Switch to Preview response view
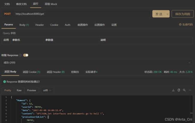Screen dimensions: 195x123 tap(31, 90)
